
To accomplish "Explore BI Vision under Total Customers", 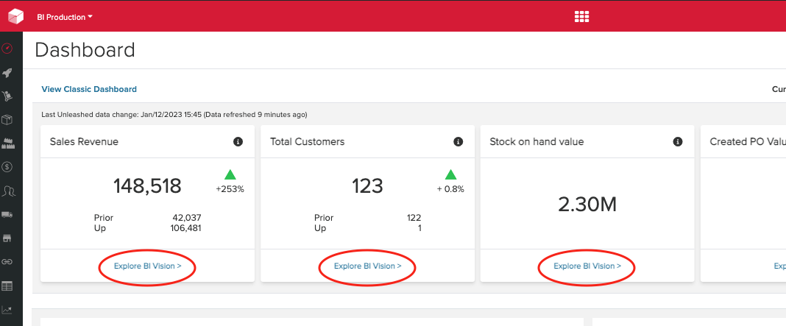I will click(x=367, y=266).
